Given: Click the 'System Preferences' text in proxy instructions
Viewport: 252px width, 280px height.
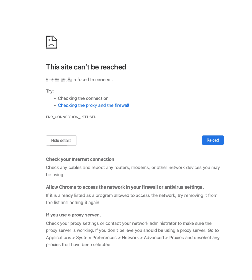Looking at the screenshot, I should click(x=96, y=238).
